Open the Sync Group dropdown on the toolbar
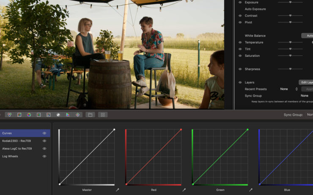Image resolution: width=313 pixels, height=195 pixels. click(310, 114)
